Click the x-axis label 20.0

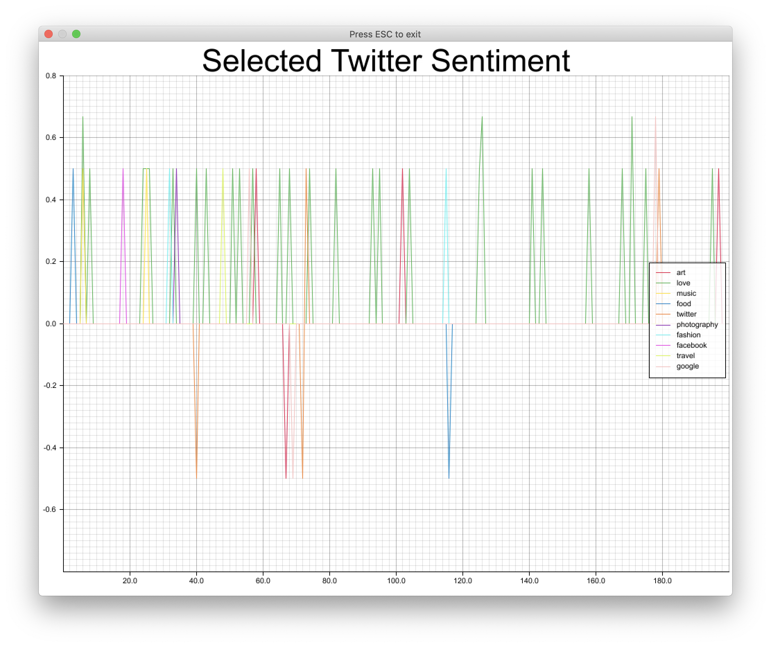pyautogui.click(x=130, y=580)
